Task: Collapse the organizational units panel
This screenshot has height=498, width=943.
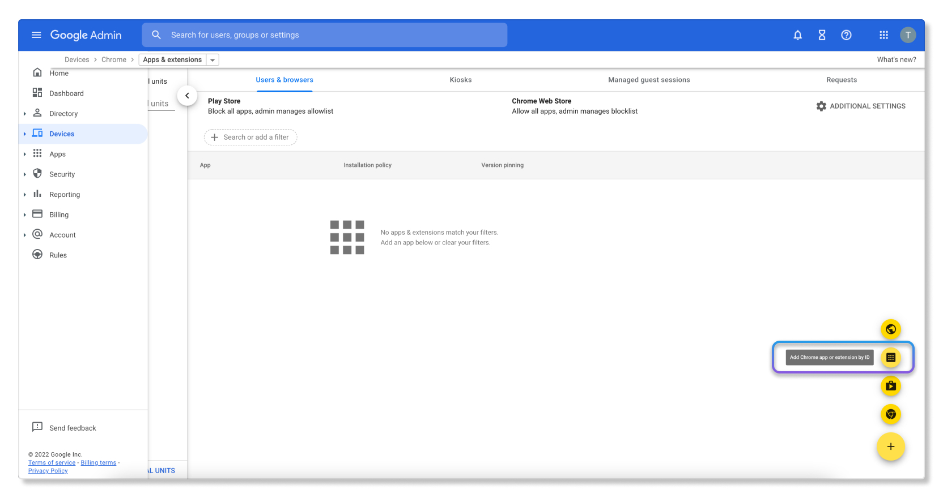Action: pyautogui.click(x=187, y=96)
